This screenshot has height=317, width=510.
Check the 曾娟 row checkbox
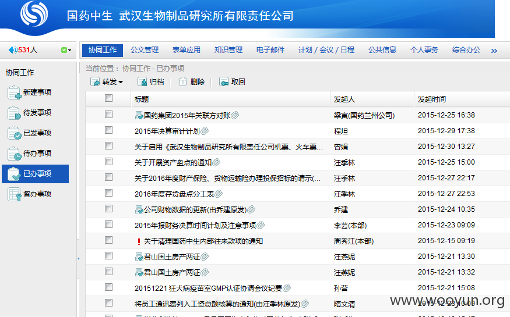[x=108, y=145]
